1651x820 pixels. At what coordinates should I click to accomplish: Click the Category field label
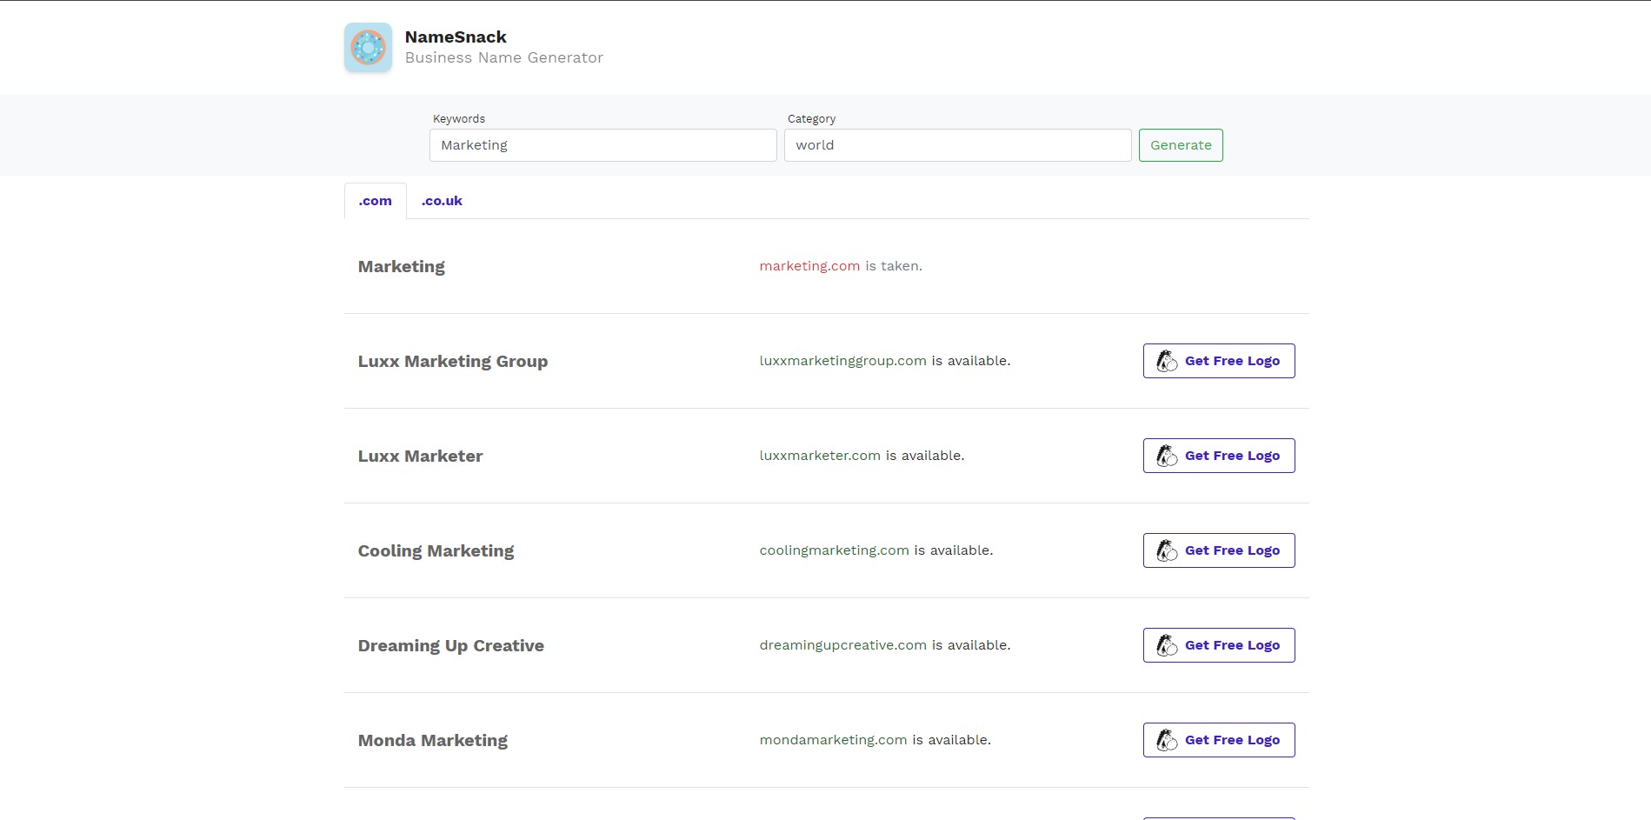click(x=811, y=119)
